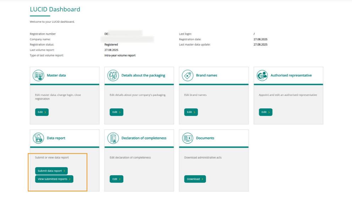
Task: Click the Details about the packaging icon
Action: tap(113, 75)
